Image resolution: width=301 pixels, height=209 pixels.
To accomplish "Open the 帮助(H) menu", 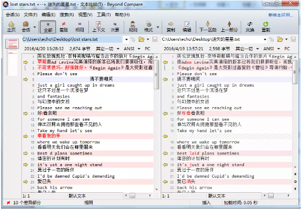I will [122, 15].
